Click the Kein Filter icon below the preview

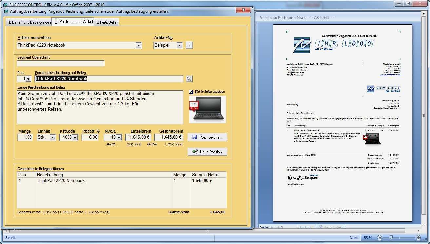(x=321, y=227)
